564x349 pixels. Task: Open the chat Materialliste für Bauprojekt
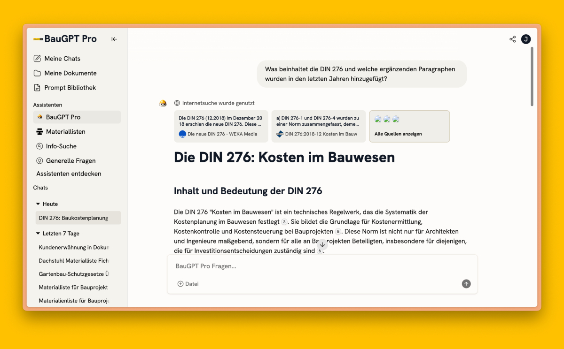74,287
